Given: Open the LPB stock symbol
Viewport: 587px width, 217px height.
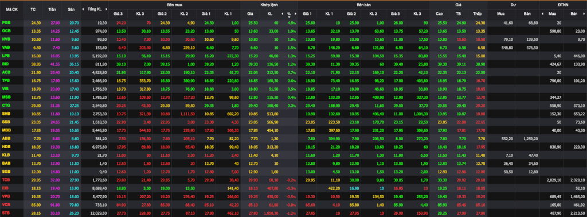Looking at the screenshot, I should point(6,56).
